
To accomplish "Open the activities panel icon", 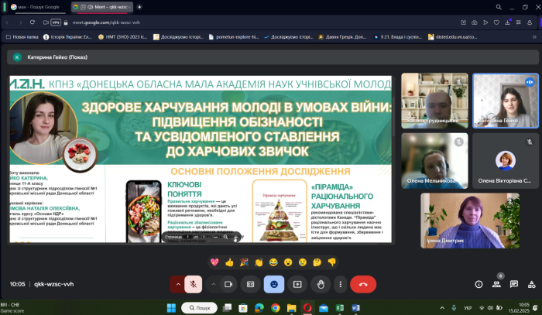I will (x=530, y=284).
